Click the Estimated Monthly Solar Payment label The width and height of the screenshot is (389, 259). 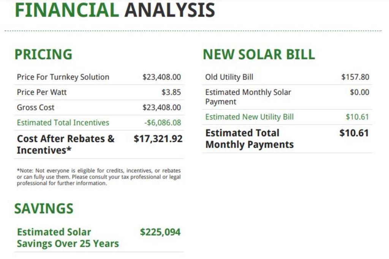pos(248,97)
